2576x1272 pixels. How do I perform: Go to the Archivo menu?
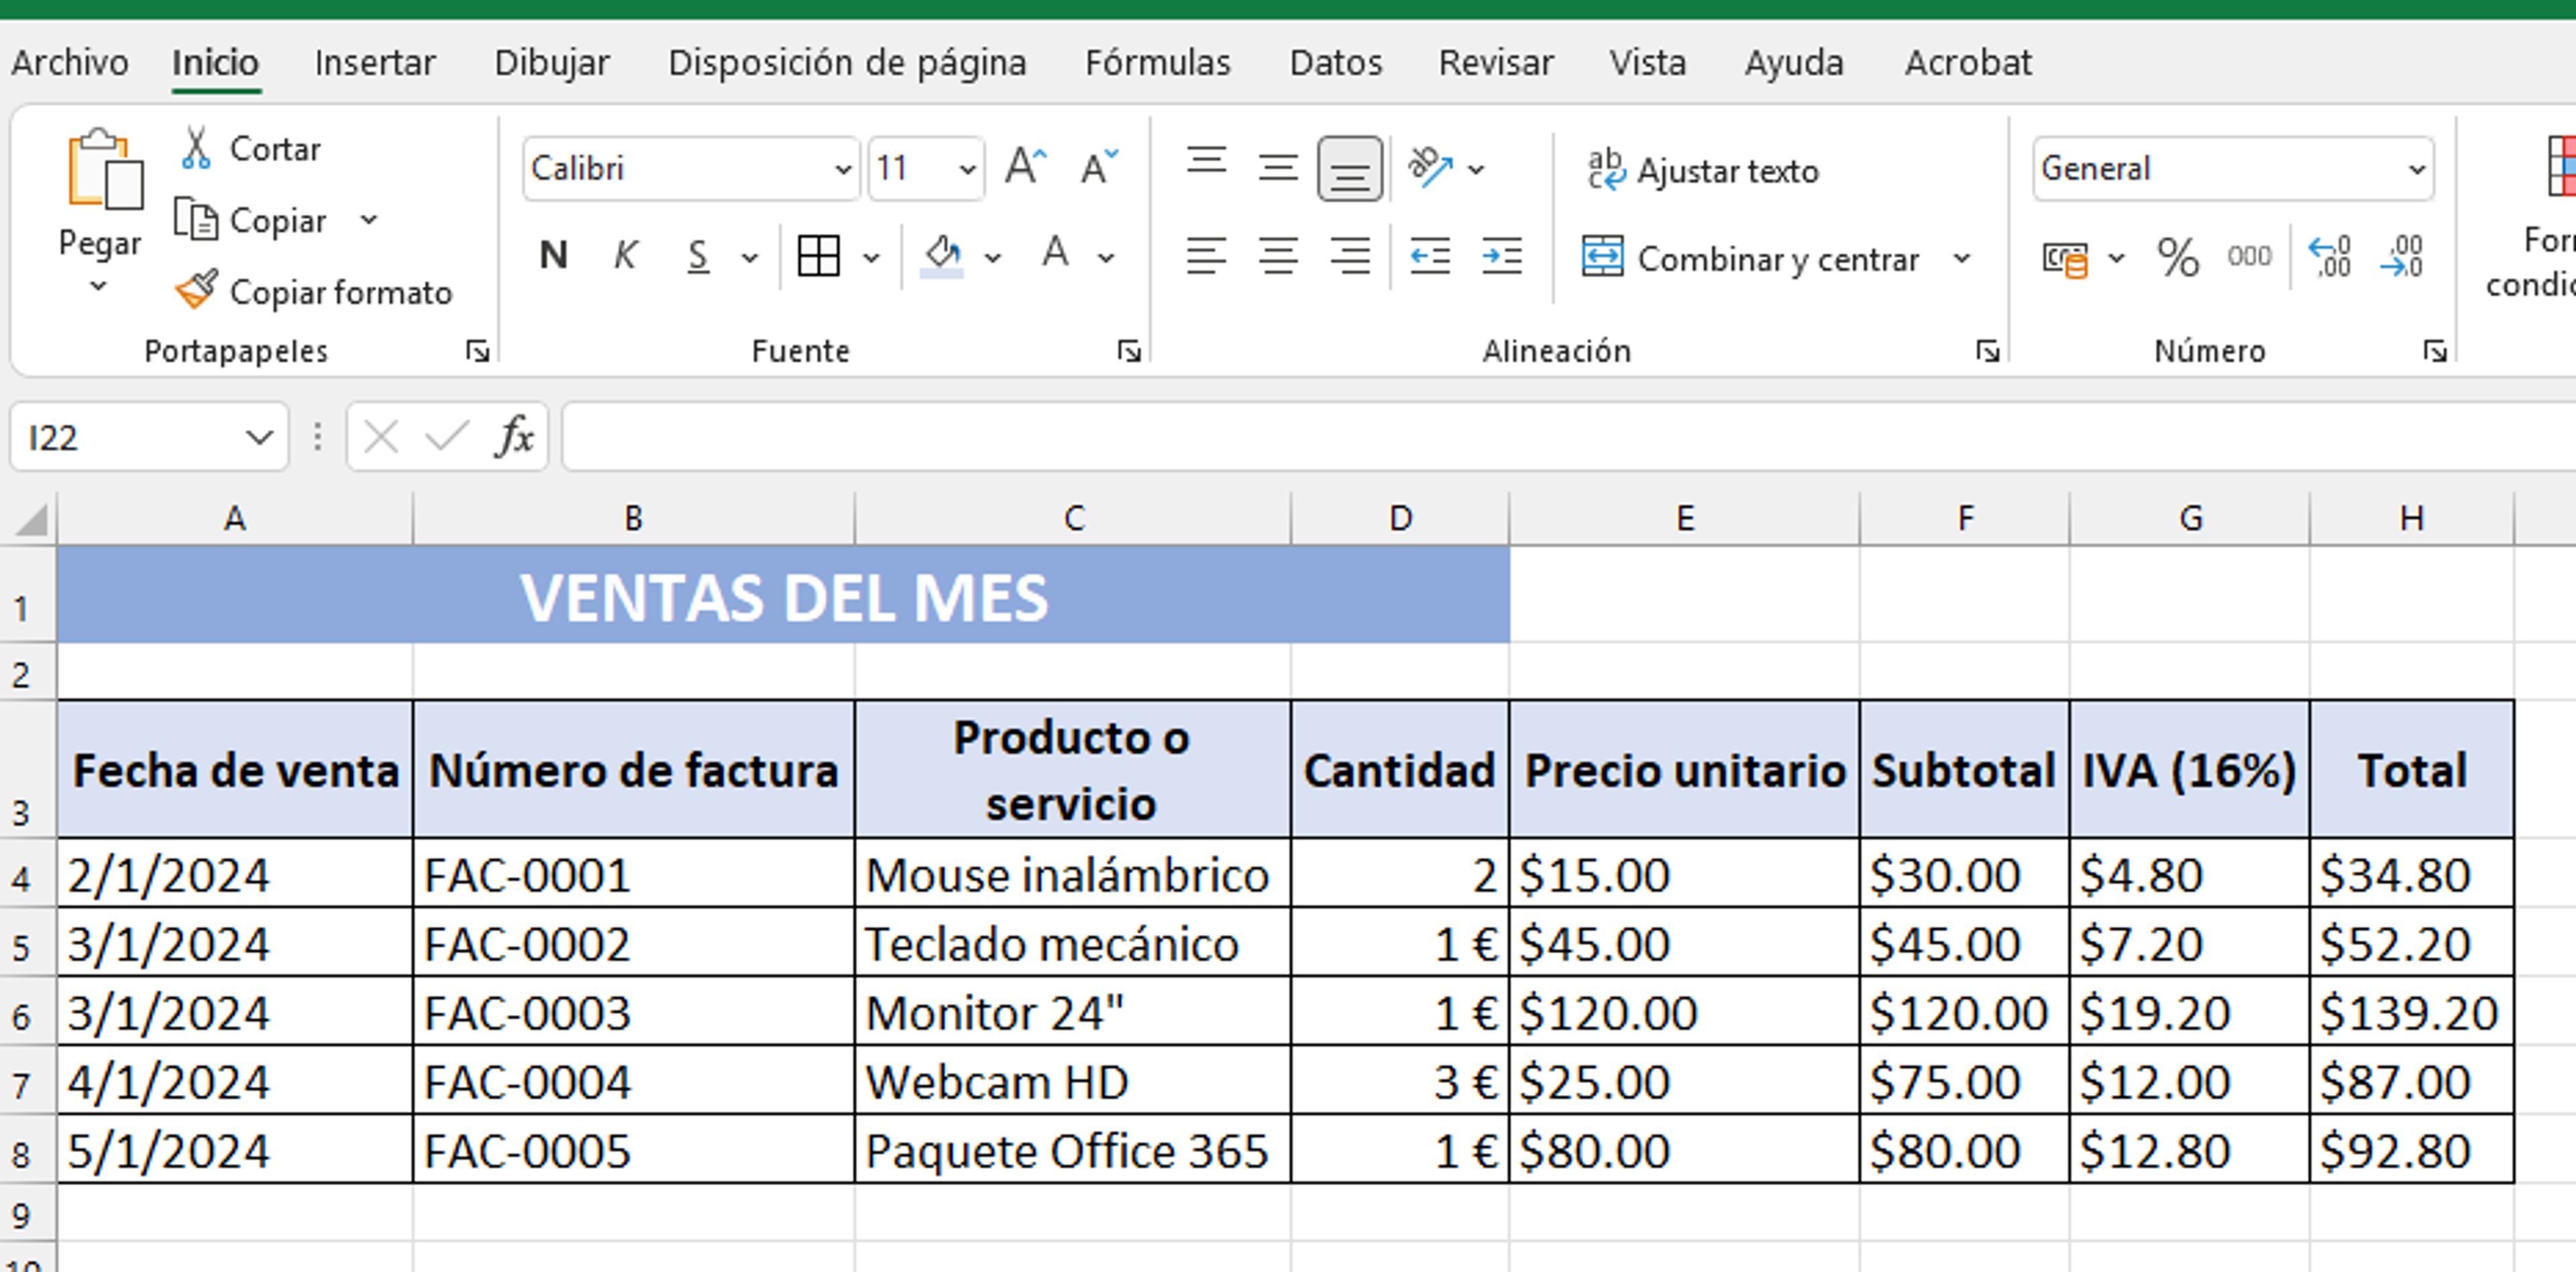tap(70, 63)
